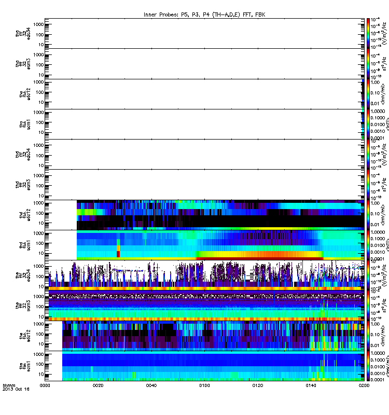Select the thd fbk scm1 panel label
Image resolution: width=389 pixels, height=415 pixels.
[25, 245]
